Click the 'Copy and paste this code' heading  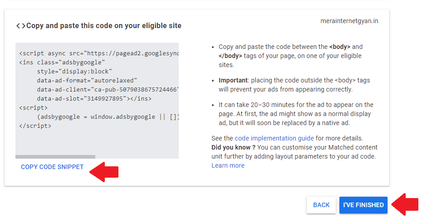(104, 26)
